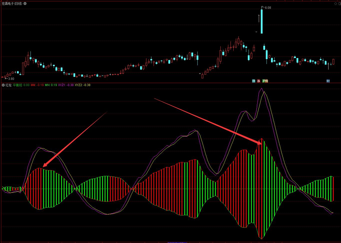Viewport: 341px width, 243px height.
Task: Select the green MN: 0.19 value
Action: 51,85
